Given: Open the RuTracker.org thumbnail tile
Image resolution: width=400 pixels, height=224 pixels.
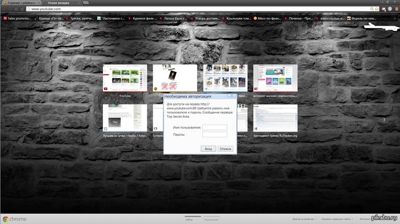Looking at the screenshot, I should 275,118.
